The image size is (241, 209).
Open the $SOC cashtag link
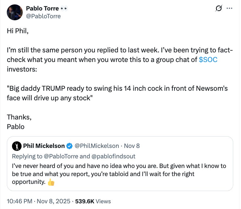click(208, 60)
